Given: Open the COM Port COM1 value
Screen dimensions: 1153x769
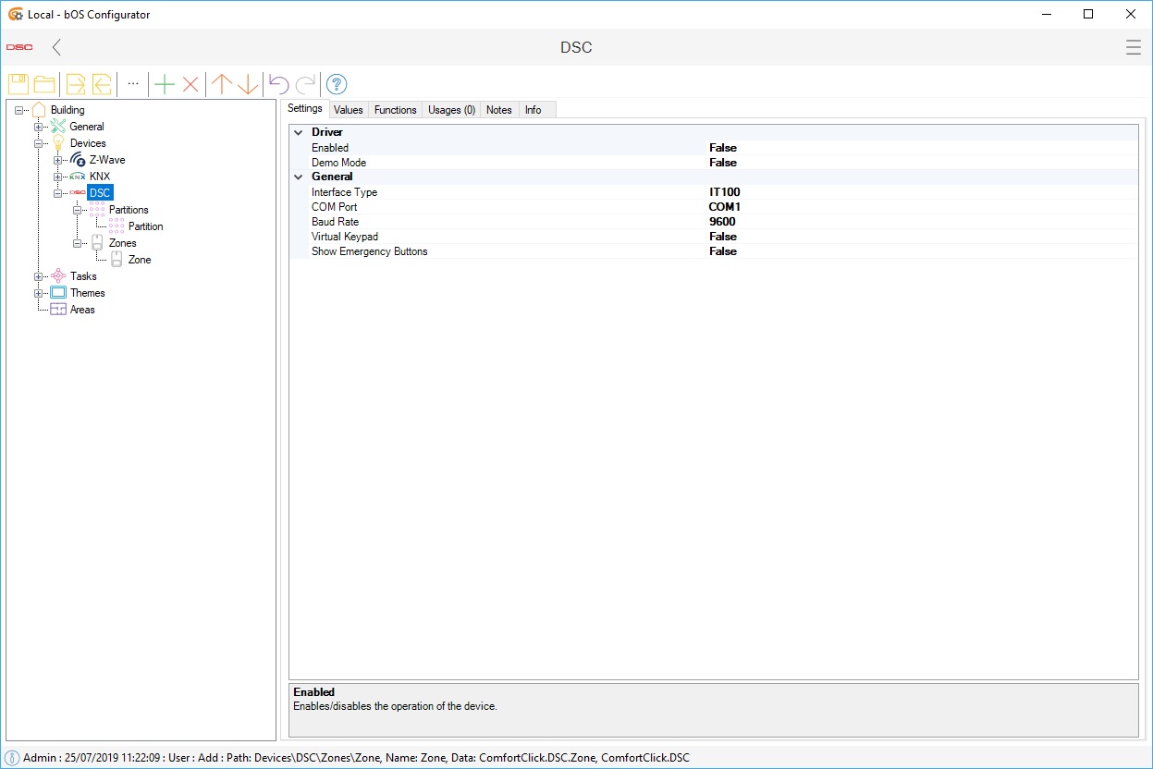Looking at the screenshot, I should (725, 207).
